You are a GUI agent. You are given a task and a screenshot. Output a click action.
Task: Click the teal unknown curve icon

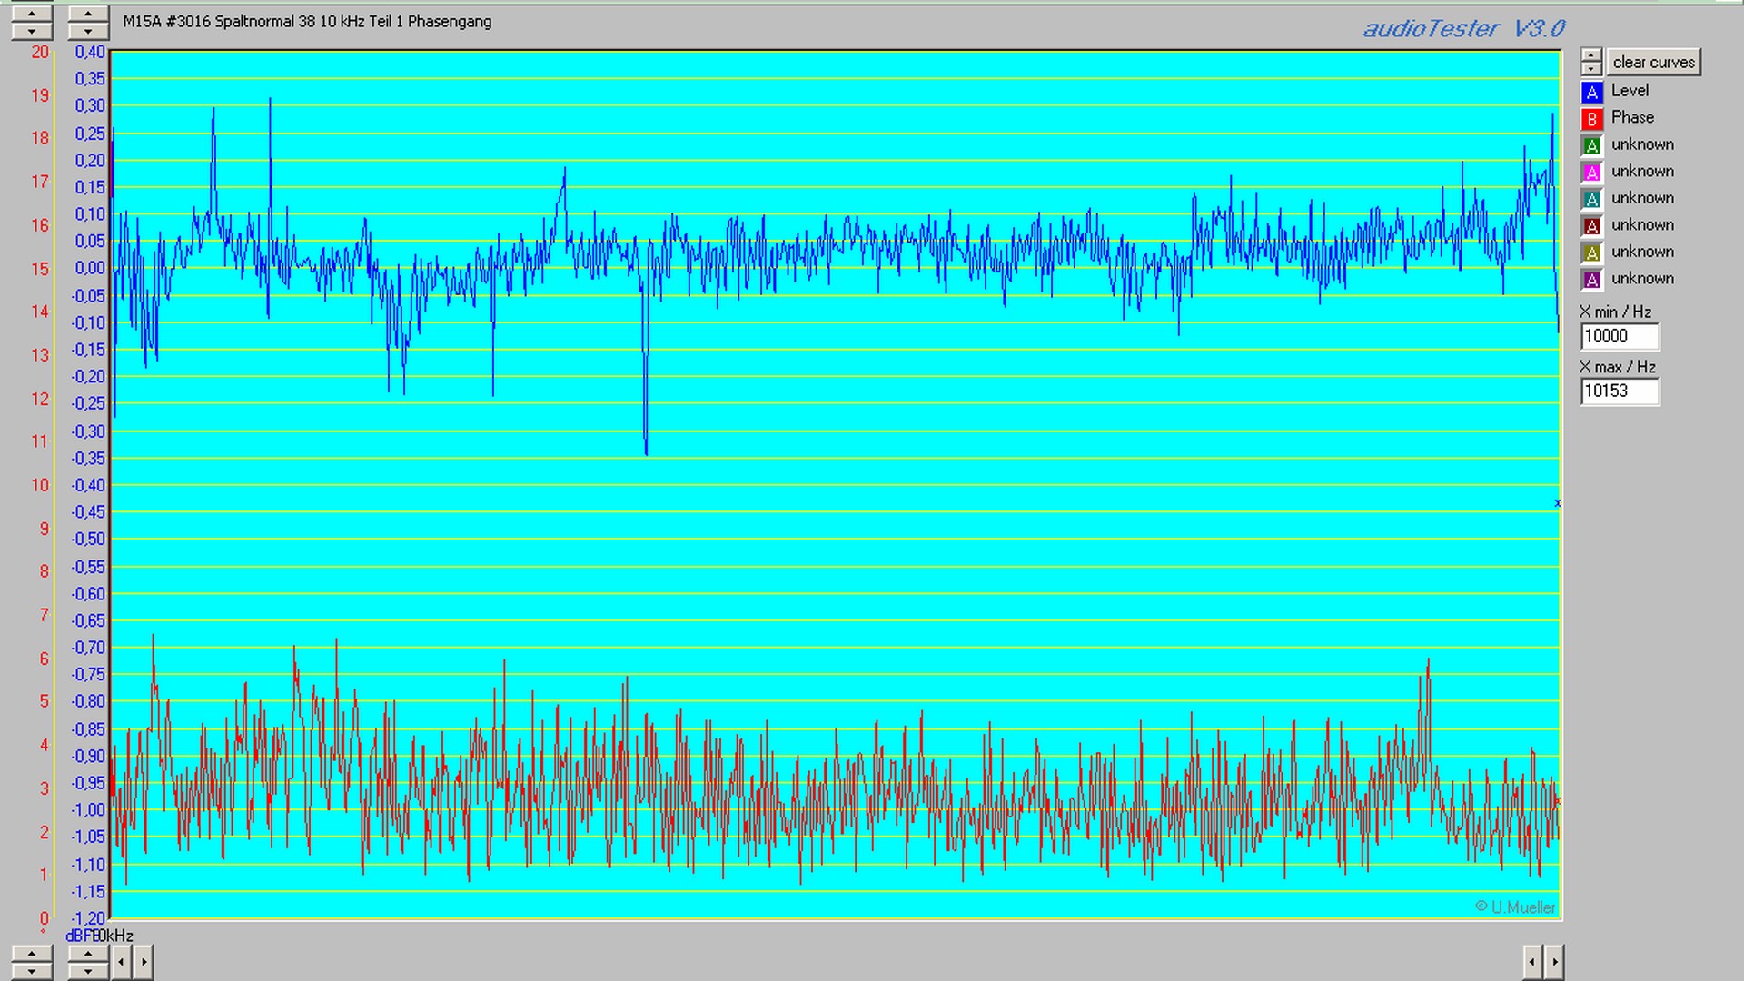pos(1591,199)
